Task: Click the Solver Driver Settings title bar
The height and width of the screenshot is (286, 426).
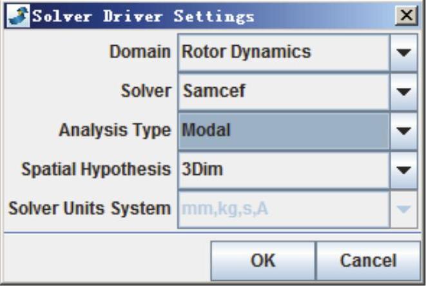Action: tap(193, 15)
